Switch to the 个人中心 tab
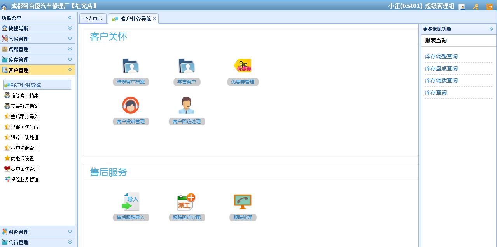This screenshot has width=497, height=247. pyautogui.click(x=93, y=19)
